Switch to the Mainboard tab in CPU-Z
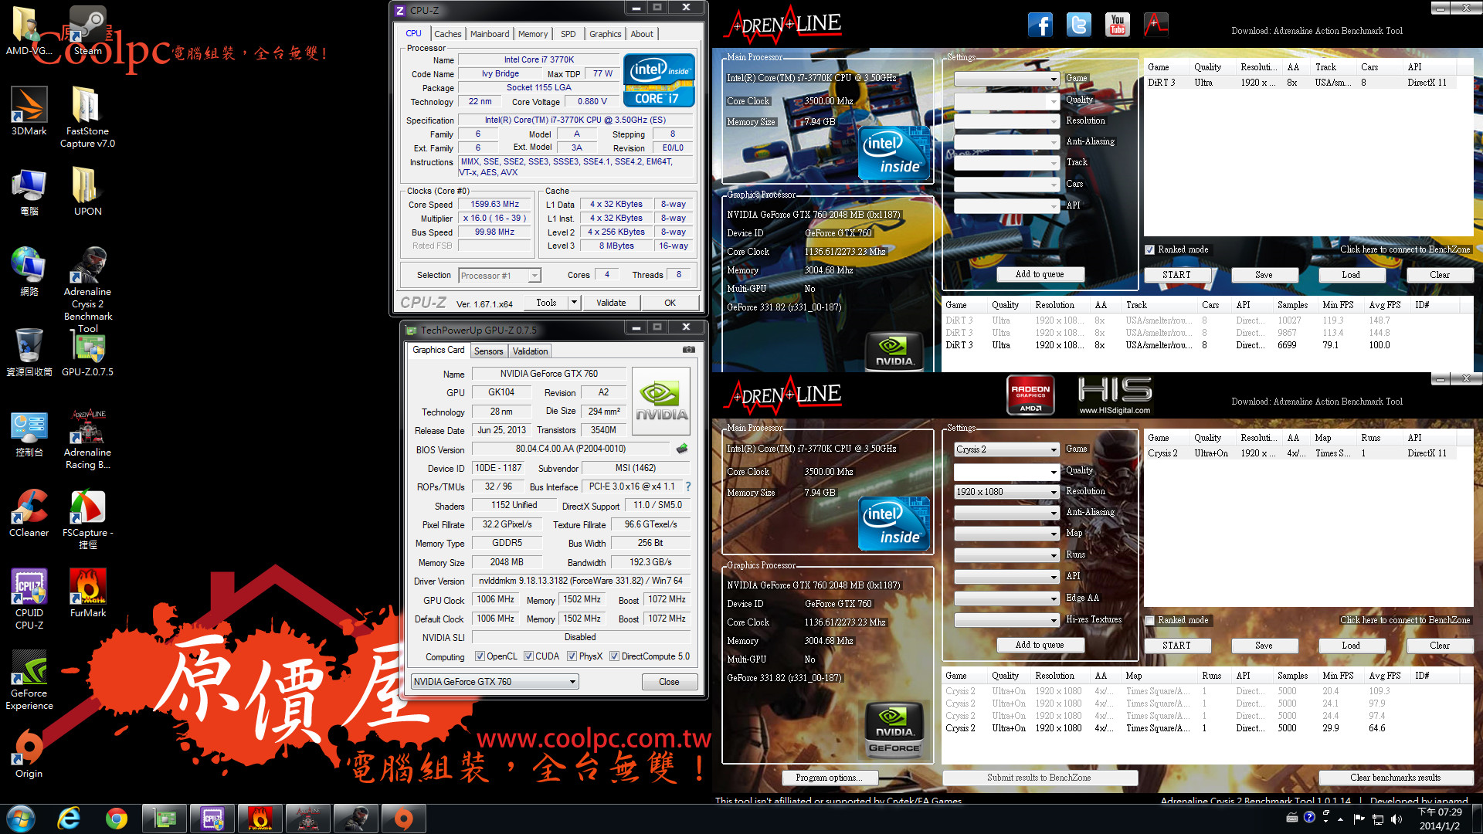 coord(490,34)
